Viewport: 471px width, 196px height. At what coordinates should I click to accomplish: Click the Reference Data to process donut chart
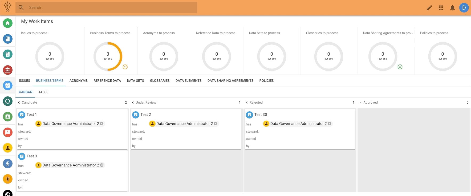(x=217, y=56)
